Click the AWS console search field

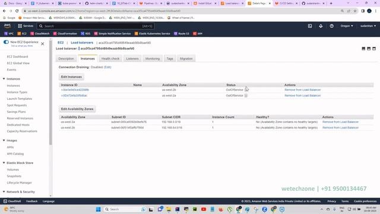[96, 26]
